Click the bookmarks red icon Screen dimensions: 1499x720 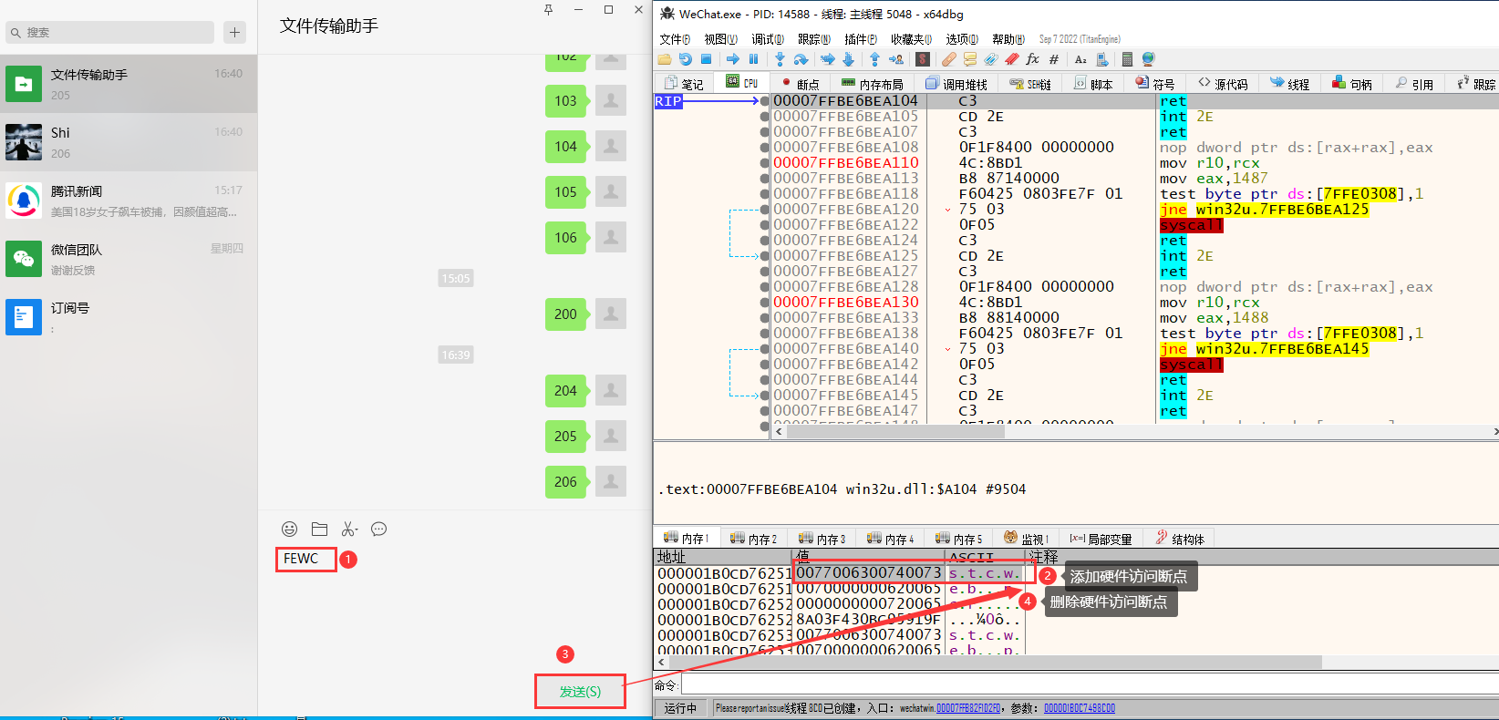(x=1012, y=59)
